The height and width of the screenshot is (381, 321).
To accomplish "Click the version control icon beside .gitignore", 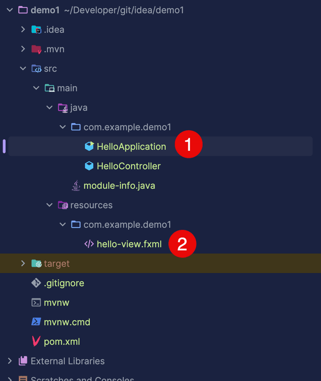I will click(37, 283).
